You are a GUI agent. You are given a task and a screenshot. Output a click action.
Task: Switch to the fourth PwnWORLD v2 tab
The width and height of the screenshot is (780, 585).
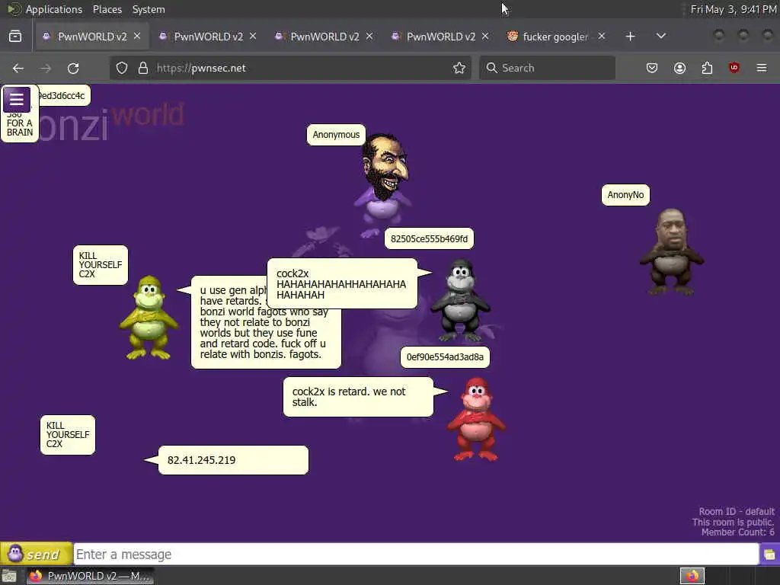click(x=441, y=37)
